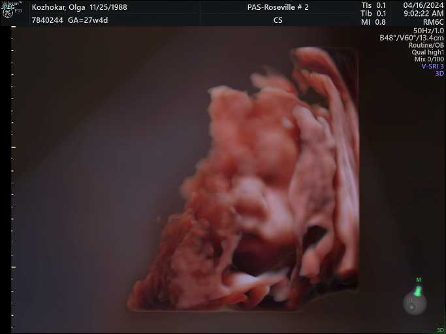Click the PAS-Roseville # 2 site name
Screen dimensions: 446x334
(278, 7)
